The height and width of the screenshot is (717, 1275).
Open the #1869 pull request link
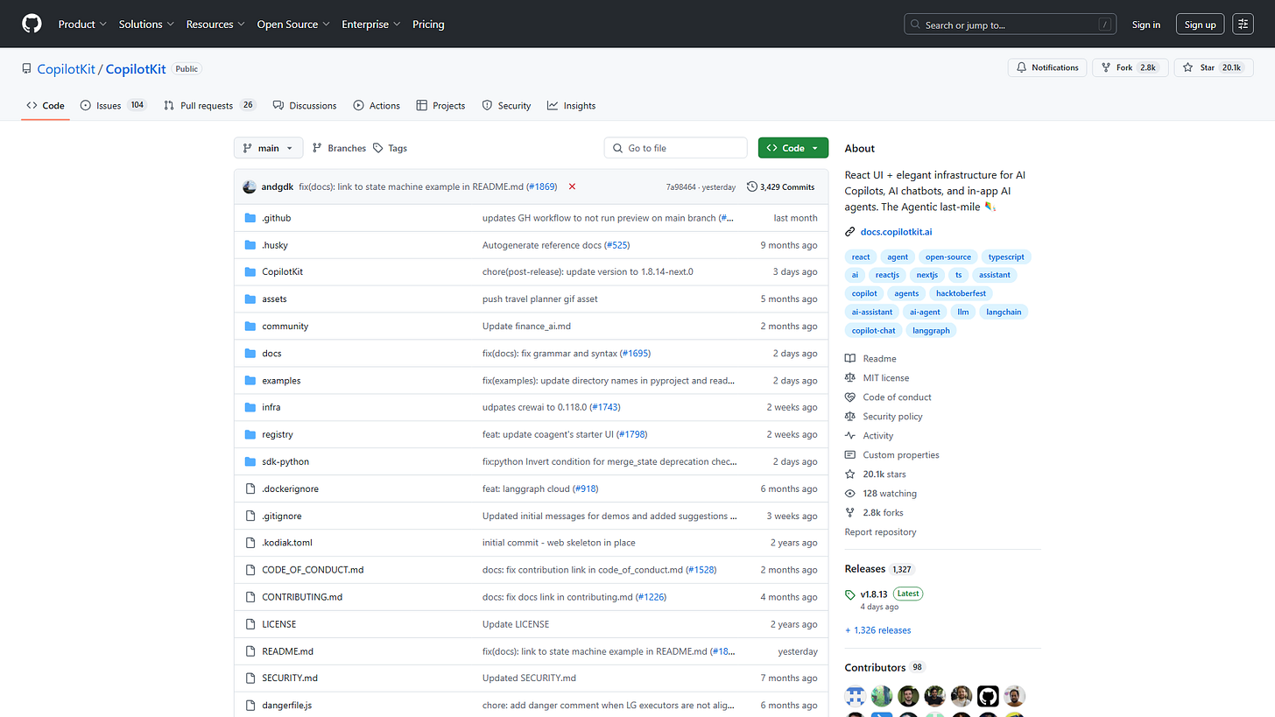tap(541, 187)
